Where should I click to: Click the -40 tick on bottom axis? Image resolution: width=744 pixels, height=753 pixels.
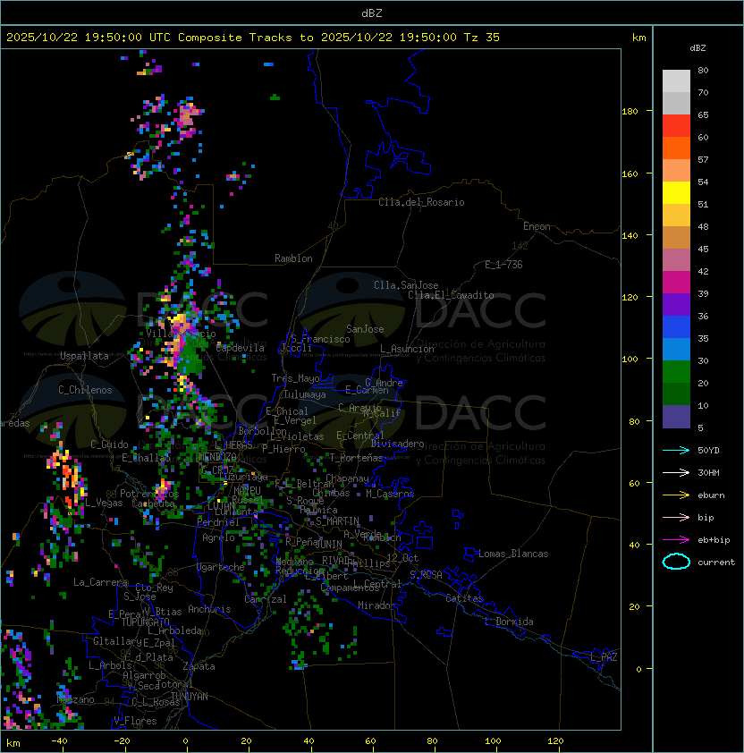click(59, 741)
